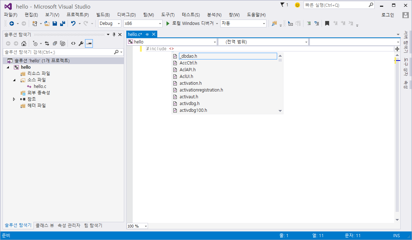Open the 디버그(D) menu
This screenshot has height=240, width=412.
click(x=126, y=15)
